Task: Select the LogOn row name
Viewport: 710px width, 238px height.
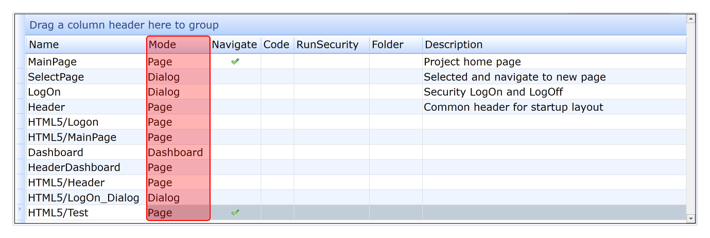Action: tap(45, 92)
